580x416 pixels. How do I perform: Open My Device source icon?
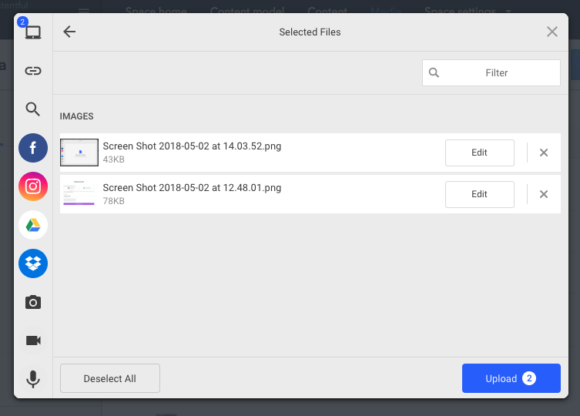coord(33,32)
